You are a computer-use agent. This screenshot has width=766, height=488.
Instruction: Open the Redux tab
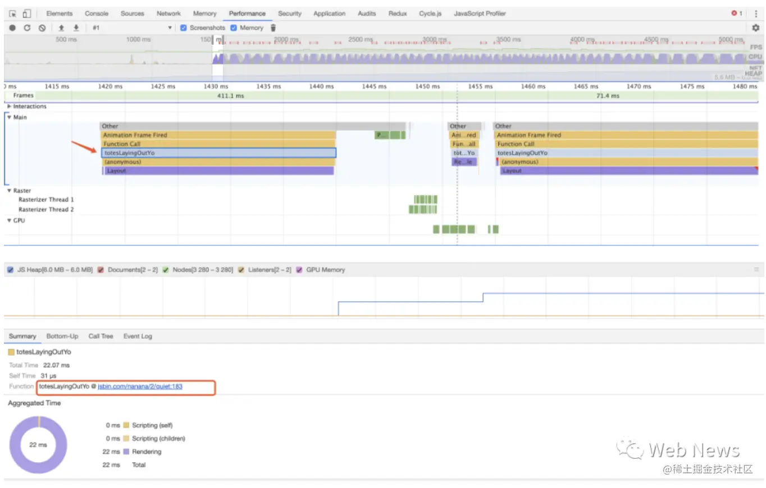point(398,13)
